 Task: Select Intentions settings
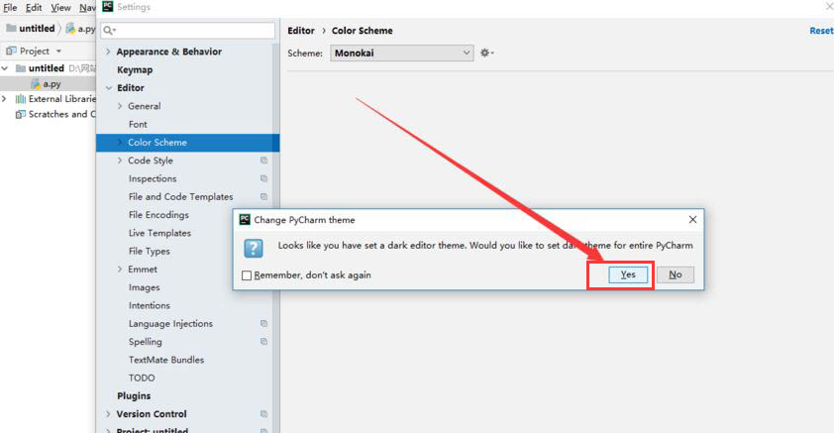click(149, 305)
